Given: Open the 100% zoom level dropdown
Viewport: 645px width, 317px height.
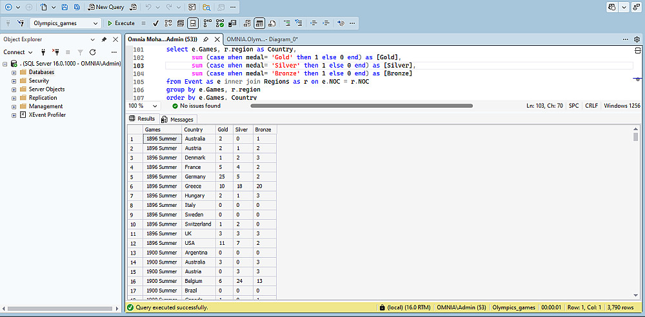Looking at the screenshot, I should click(155, 106).
